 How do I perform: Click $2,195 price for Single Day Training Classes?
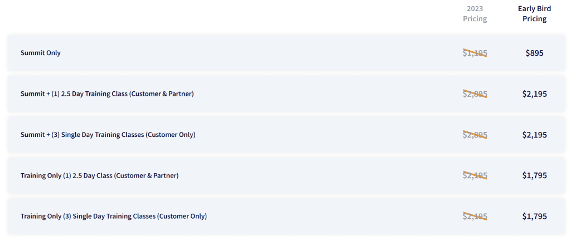(x=534, y=135)
